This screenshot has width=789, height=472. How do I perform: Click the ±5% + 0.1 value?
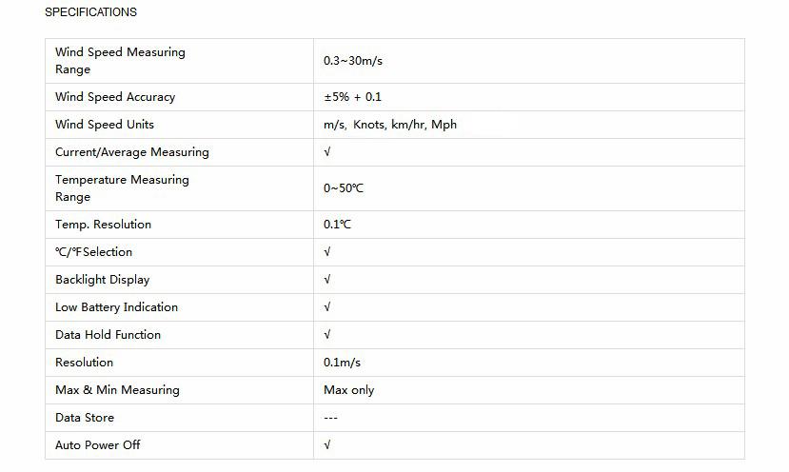click(352, 97)
